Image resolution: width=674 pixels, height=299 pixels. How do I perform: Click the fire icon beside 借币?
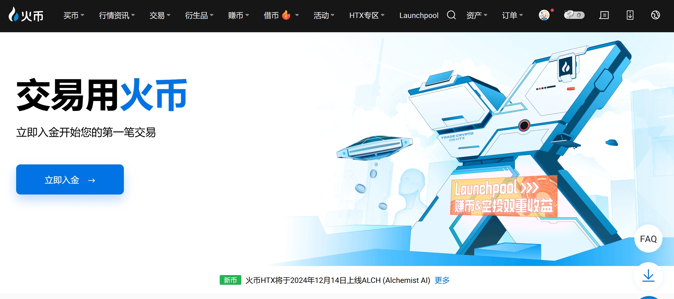point(286,15)
